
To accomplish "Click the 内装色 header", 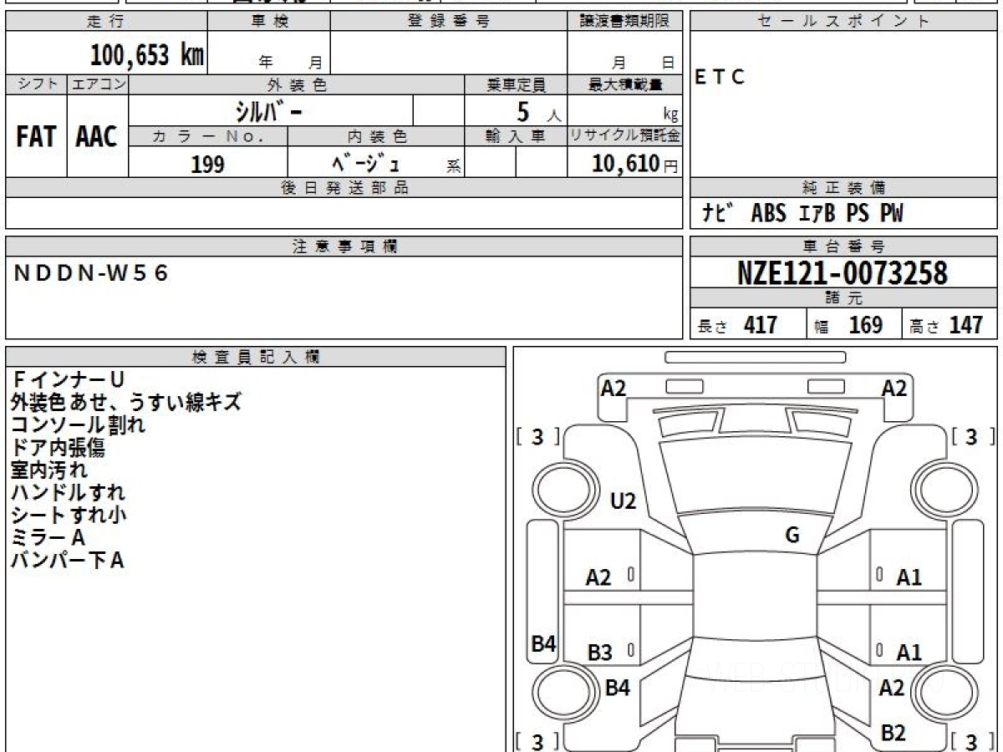I will pyautogui.click(x=376, y=136).
